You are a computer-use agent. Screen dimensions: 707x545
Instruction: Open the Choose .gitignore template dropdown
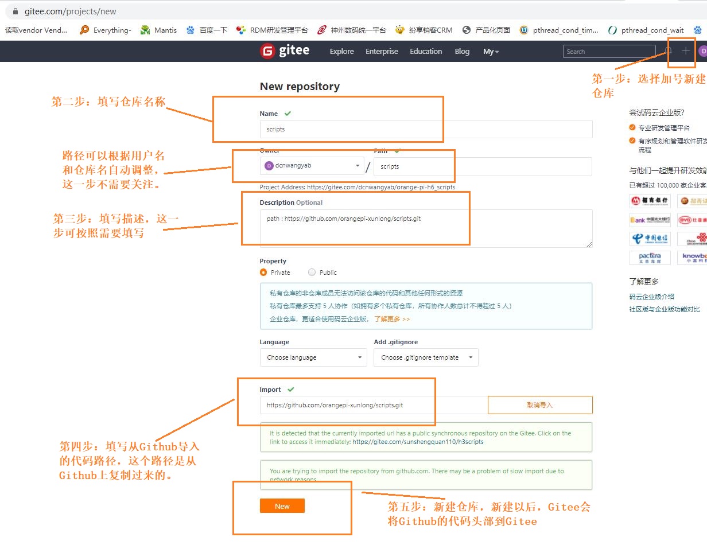[x=426, y=357]
